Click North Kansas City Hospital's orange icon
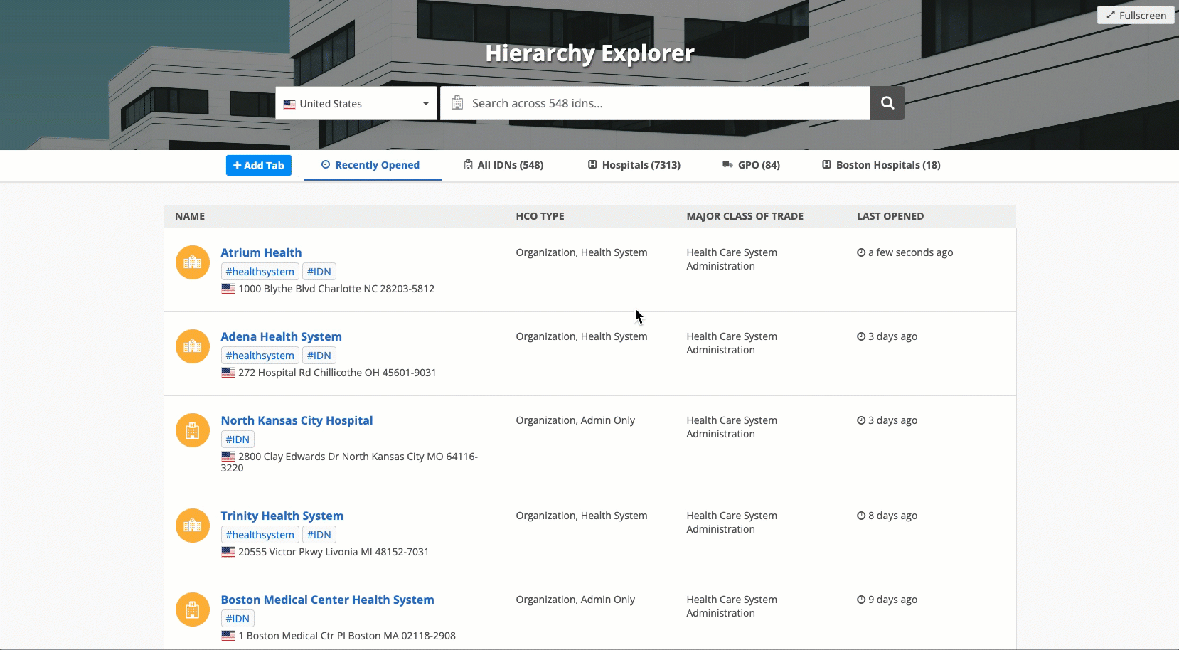 [x=193, y=430]
